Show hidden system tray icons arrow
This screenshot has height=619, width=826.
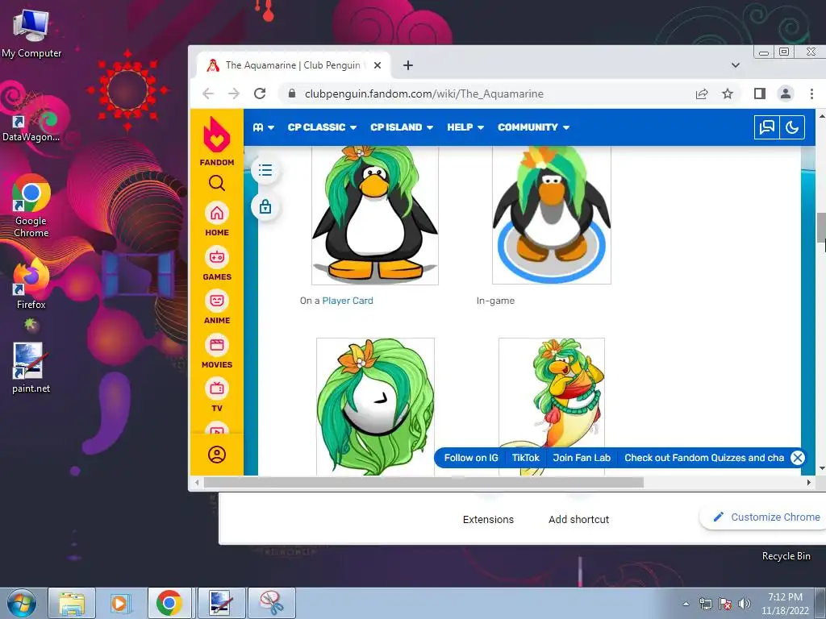coord(686,604)
